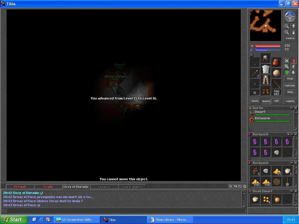The height and width of the screenshot is (224, 299).
Task: Select the 4 gold coins in Dead Dwarf
Action: tap(266, 199)
